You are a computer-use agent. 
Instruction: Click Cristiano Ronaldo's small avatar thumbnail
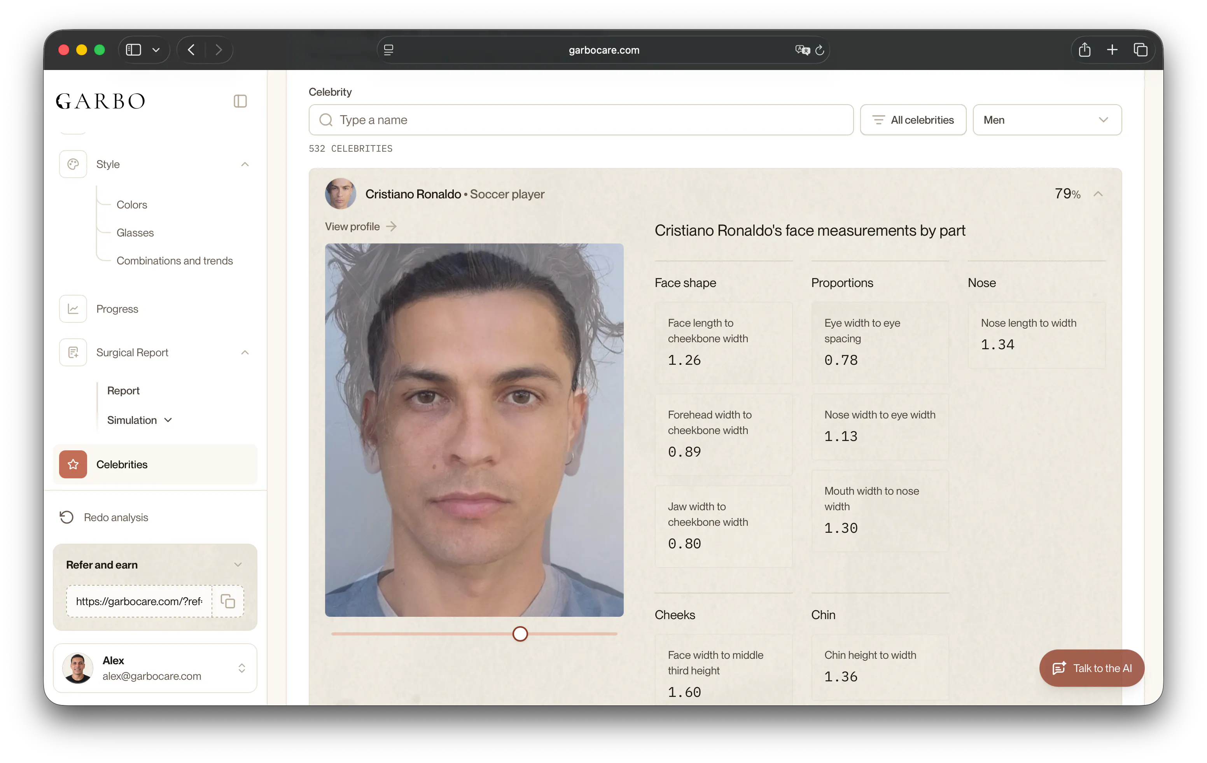(x=340, y=194)
